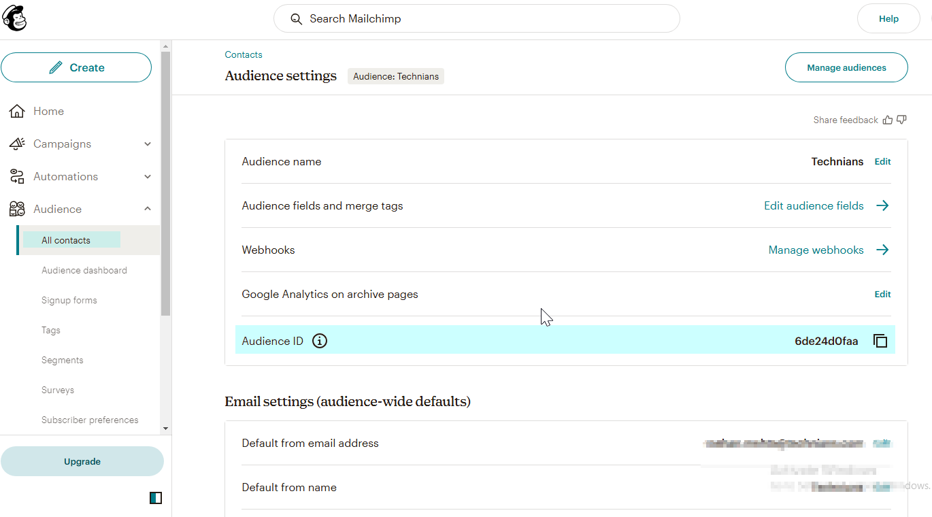Click the Home house icon

pyautogui.click(x=17, y=112)
